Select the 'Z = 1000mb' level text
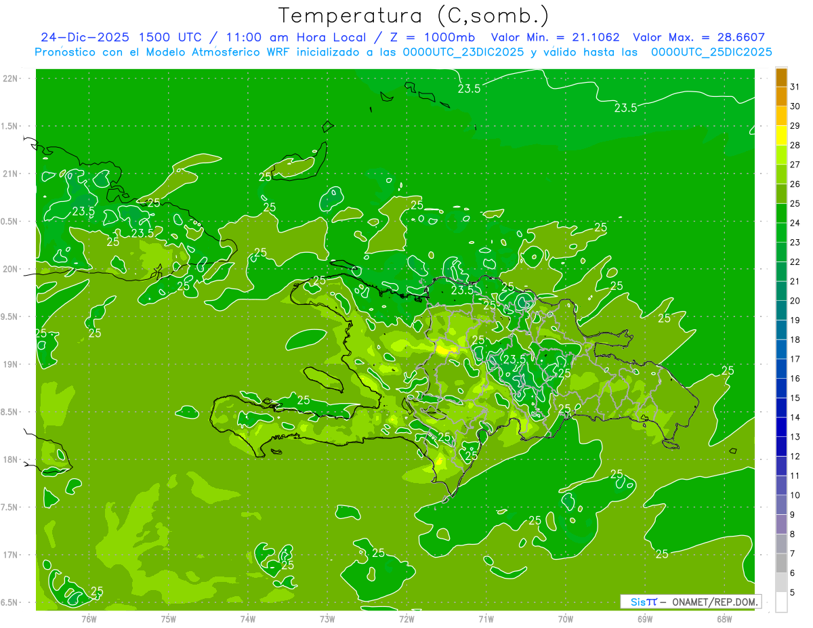Viewport: 813px width, 628px height. (432, 37)
